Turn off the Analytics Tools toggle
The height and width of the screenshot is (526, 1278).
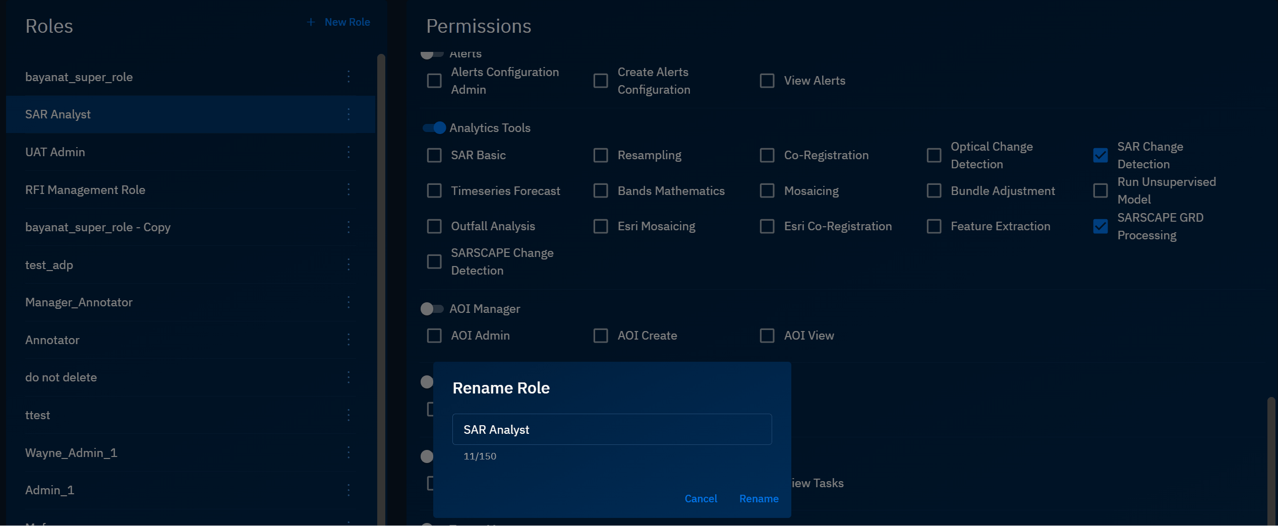pos(434,128)
